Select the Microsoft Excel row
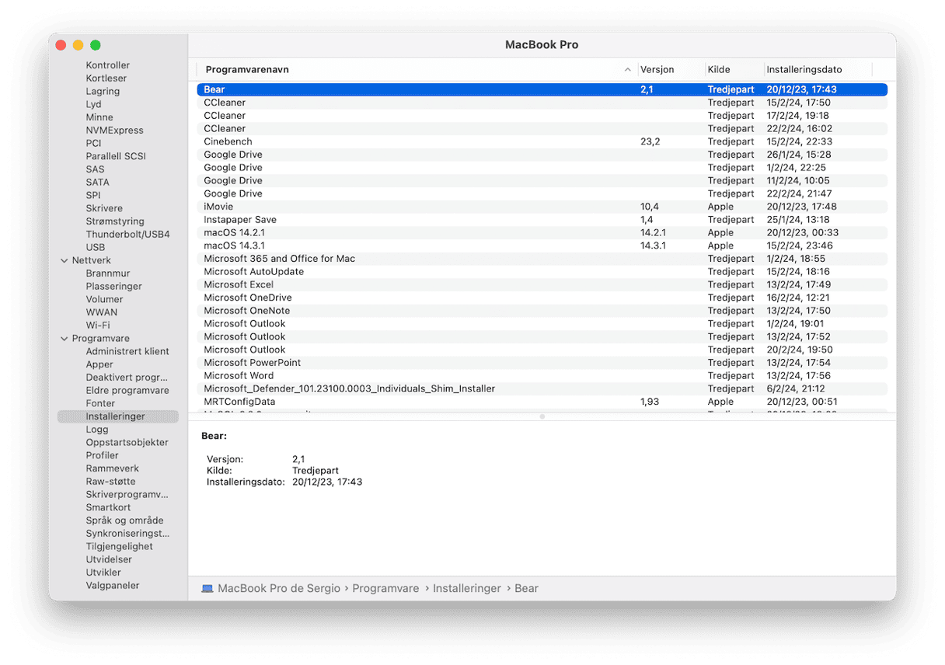Image resolution: width=945 pixels, height=665 pixels. point(542,284)
